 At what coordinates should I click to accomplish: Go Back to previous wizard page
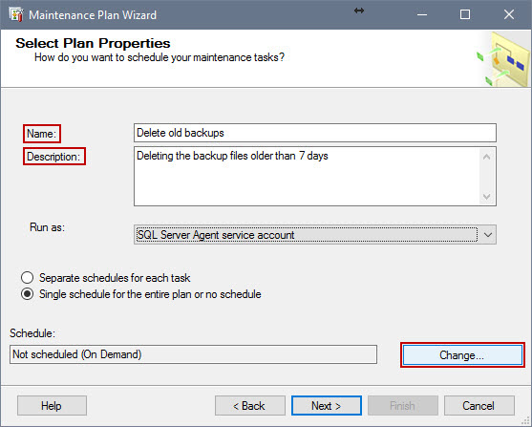[x=249, y=406]
